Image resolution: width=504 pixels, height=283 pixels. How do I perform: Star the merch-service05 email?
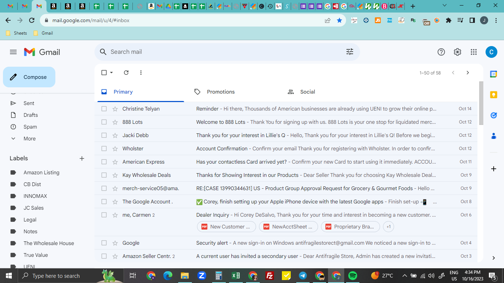click(115, 188)
